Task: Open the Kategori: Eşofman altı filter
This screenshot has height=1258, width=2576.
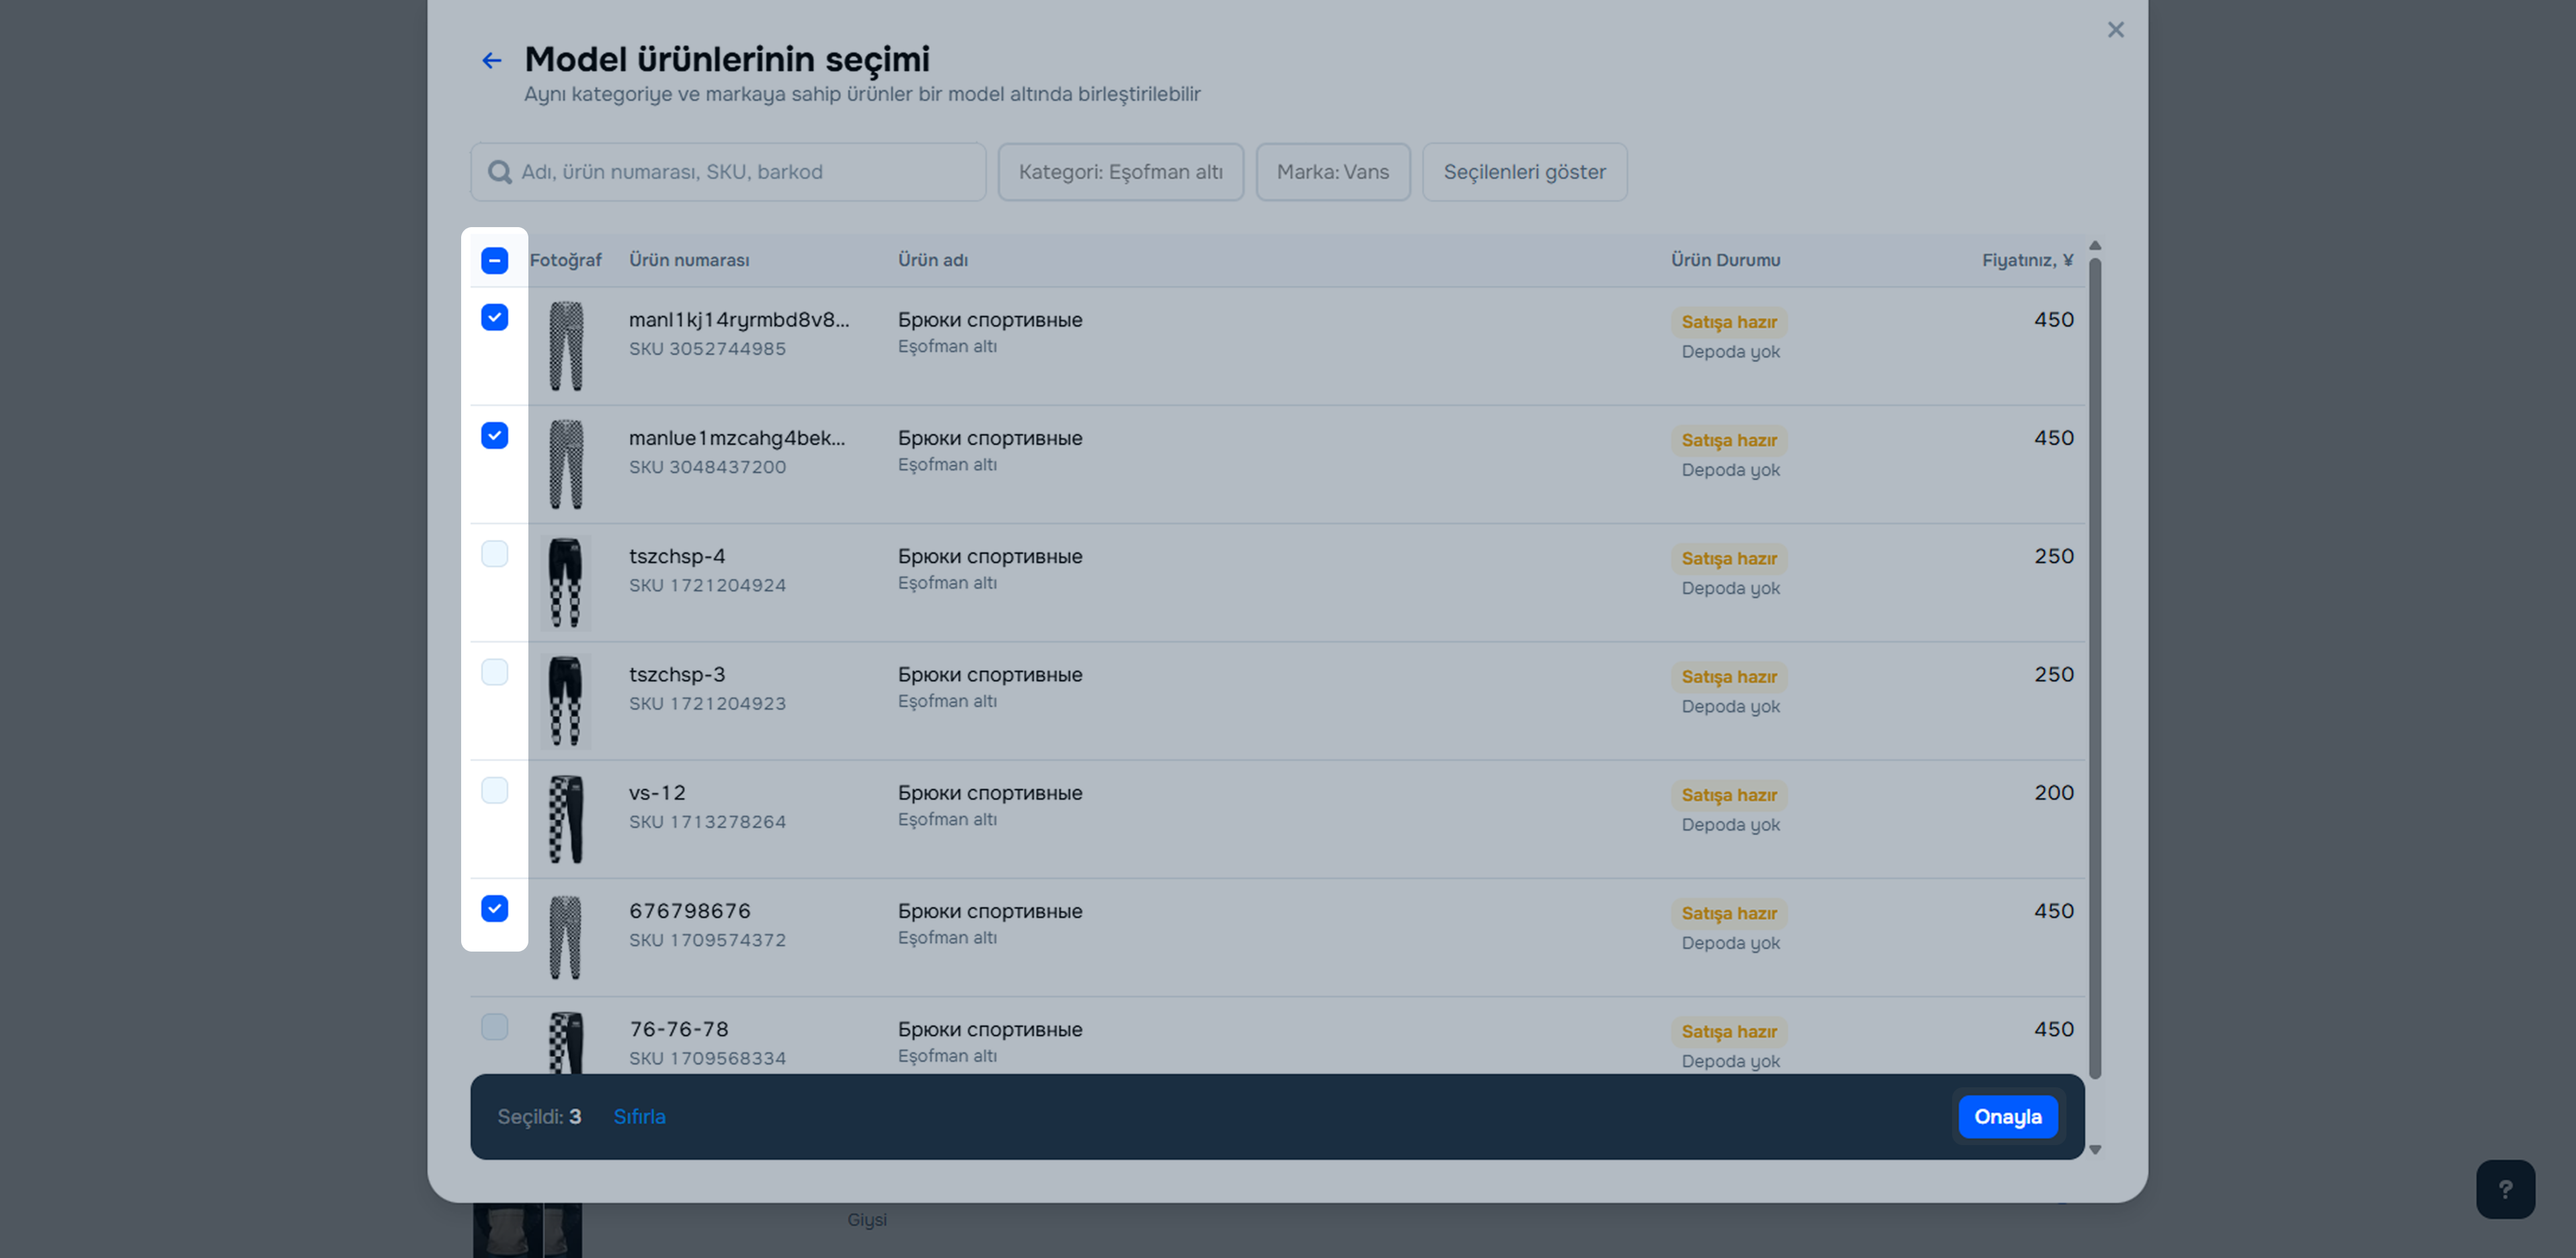Action: (1120, 172)
